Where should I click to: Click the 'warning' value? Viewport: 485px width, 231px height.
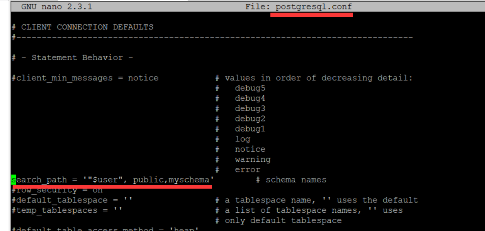click(x=253, y=159)
